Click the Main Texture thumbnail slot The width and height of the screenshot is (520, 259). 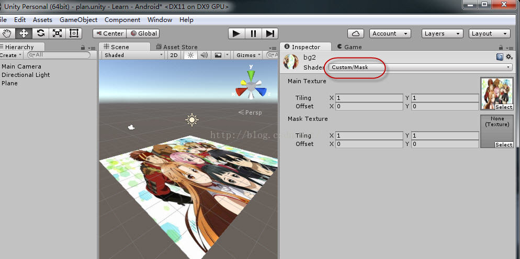[497, 94]
